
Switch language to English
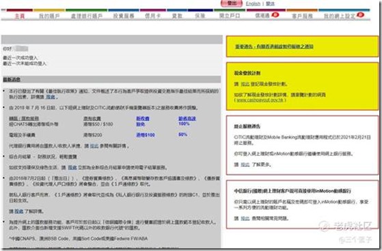[253, 3]
